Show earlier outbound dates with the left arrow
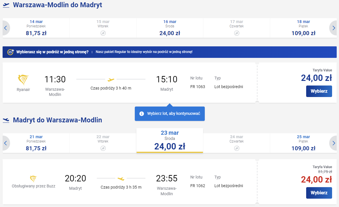Screen dimensions: 339x207 coord(6,28)
